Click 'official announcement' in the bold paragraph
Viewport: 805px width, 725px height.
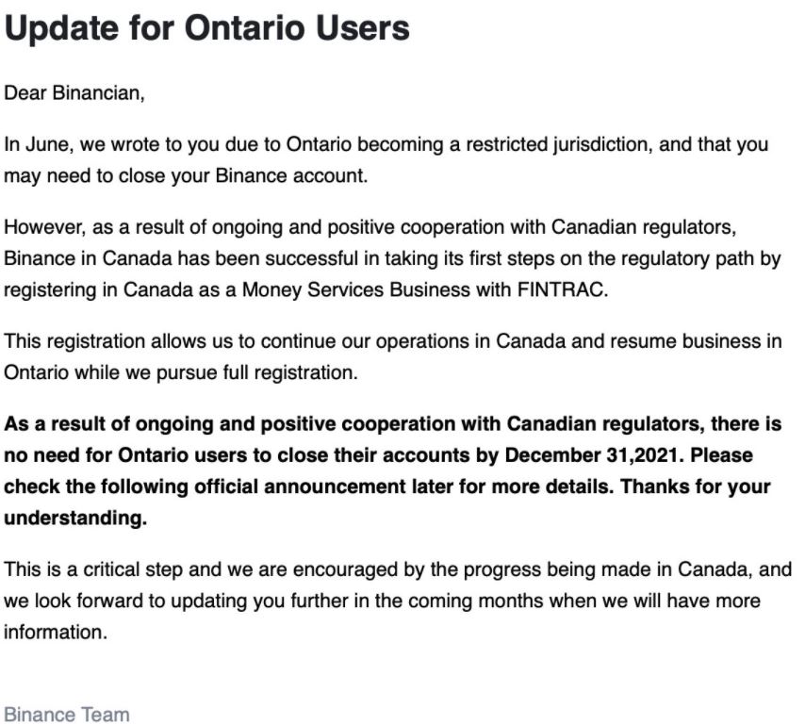click(x=300, y=486)
